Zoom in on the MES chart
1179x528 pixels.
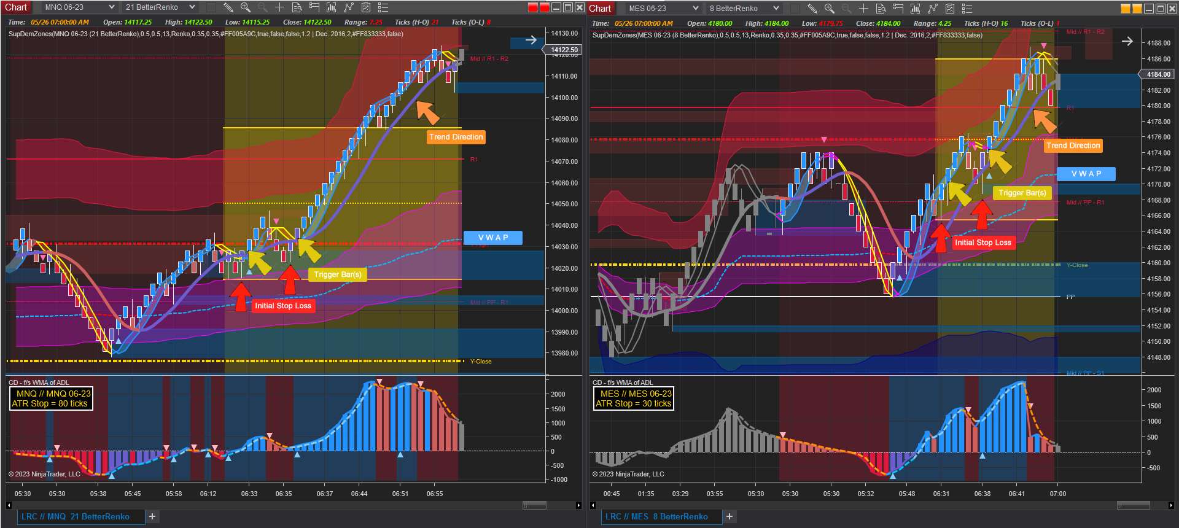pos(830,9)
